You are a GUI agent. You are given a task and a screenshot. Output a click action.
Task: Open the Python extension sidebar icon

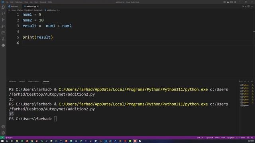[3, 45]
